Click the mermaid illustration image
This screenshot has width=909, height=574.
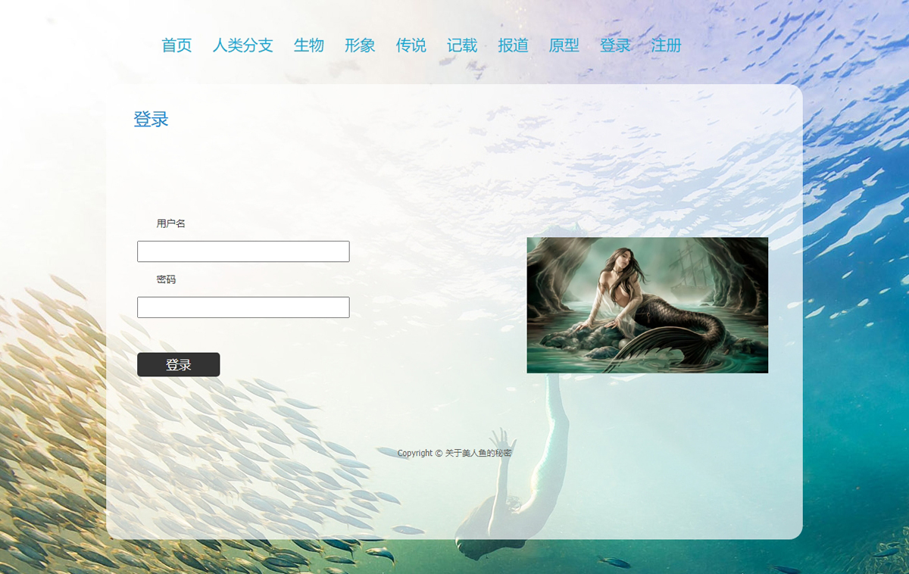648,305
